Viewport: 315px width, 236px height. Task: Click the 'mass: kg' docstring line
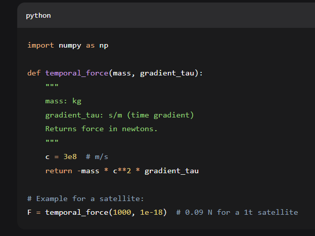pyautogui.click(x=63, y=101)
